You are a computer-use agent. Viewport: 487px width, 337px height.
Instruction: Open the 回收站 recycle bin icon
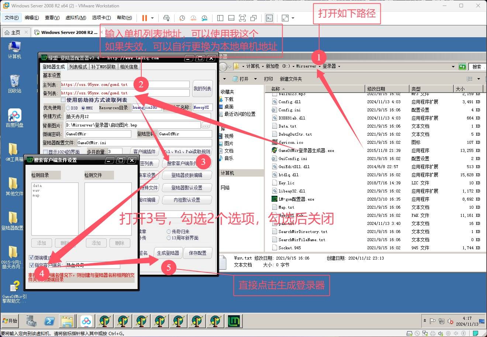point(14,83)
